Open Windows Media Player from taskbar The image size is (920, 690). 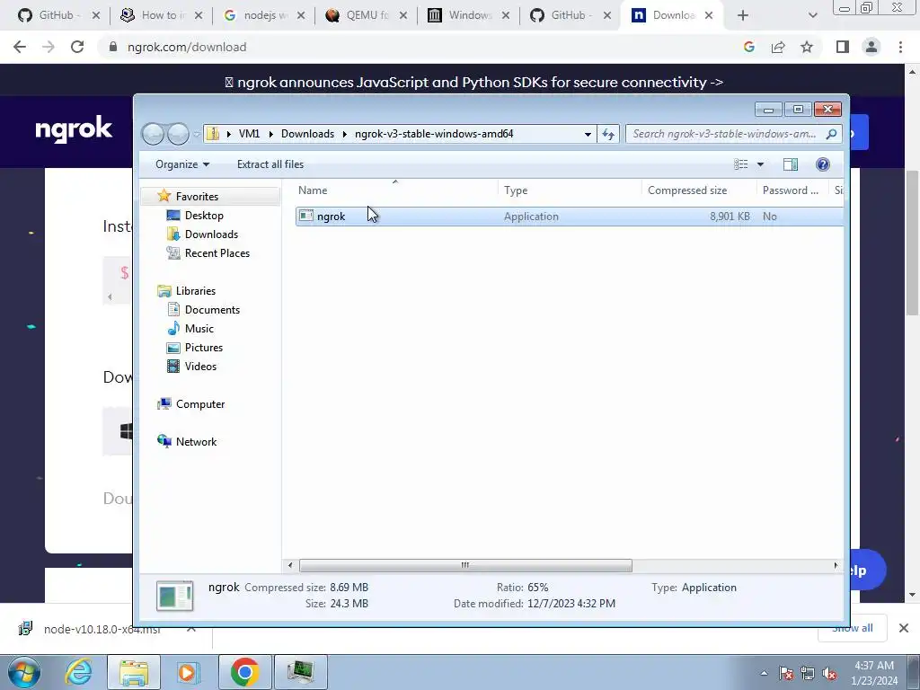click(x=188, y=672)
